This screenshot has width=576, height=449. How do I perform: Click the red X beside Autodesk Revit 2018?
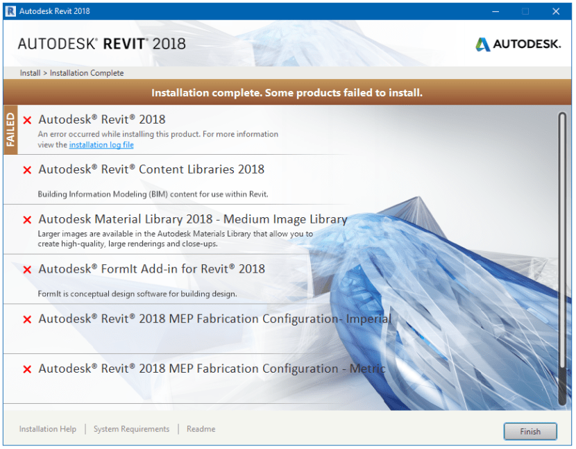27,120
